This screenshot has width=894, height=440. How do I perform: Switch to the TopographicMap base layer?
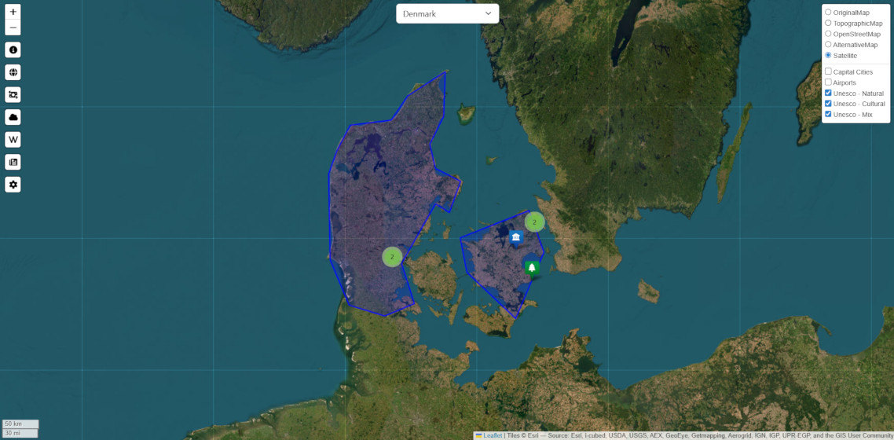(x=828, y=23)
